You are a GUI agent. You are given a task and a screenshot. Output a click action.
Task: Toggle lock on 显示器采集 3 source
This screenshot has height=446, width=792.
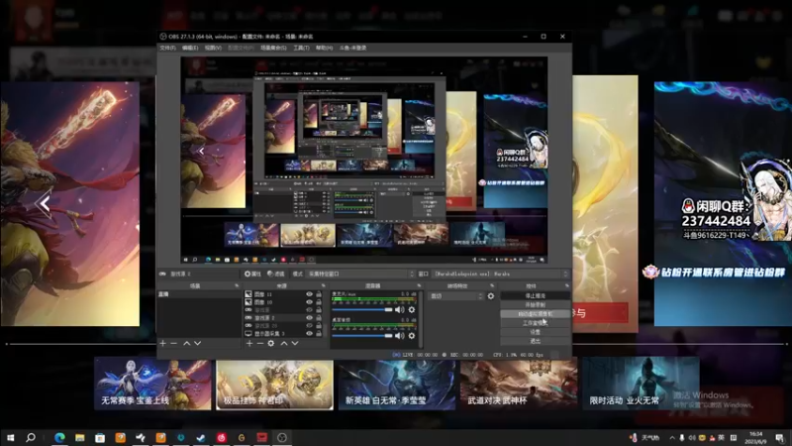coord(319,334)
